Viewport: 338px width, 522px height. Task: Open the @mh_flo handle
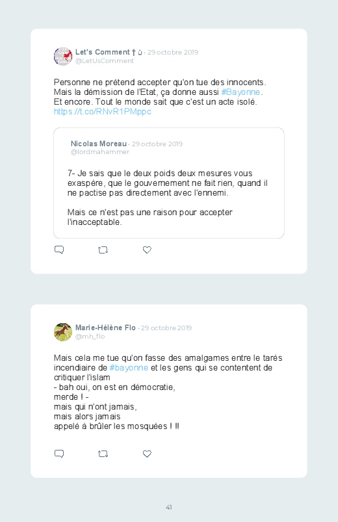click(x=90, y=337)
